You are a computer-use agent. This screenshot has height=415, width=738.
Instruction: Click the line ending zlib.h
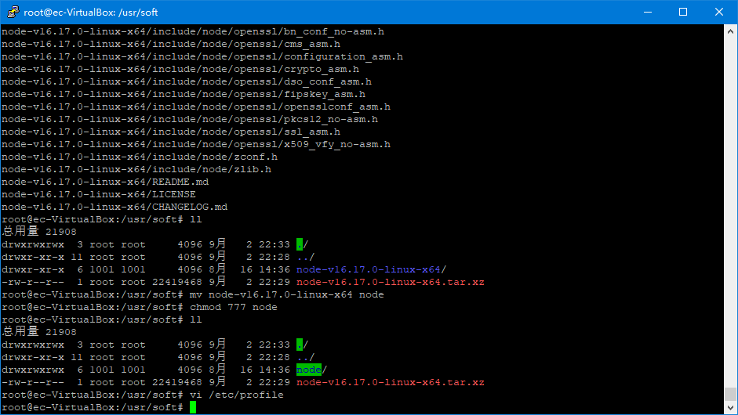[136, 169]
